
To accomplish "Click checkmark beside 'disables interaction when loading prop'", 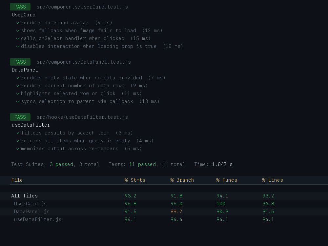I will [18, 46].
